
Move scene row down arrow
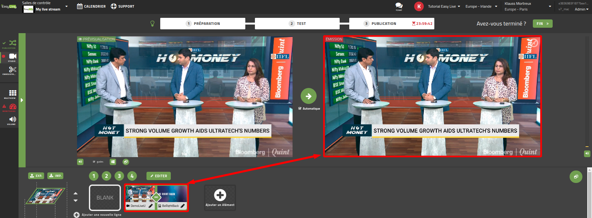pyautogui.click(x=75, y=200)
